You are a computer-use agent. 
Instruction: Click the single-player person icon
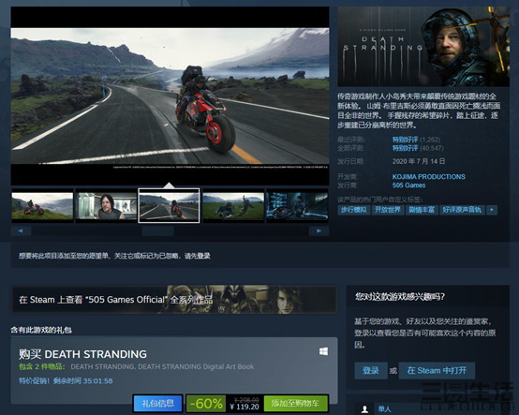click(364, 409)
